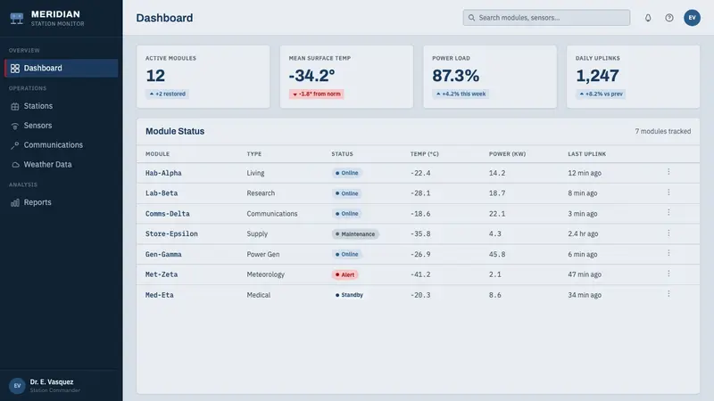This screenshot has width=714, height=401.
Task: Open notifications bell icon
Action: point(648,18)
